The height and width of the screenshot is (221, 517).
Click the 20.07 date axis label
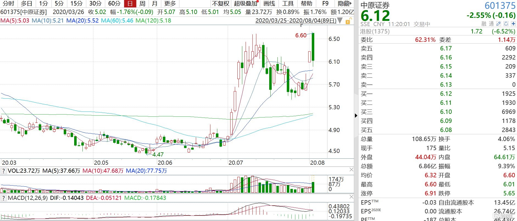tap(236, 163)
